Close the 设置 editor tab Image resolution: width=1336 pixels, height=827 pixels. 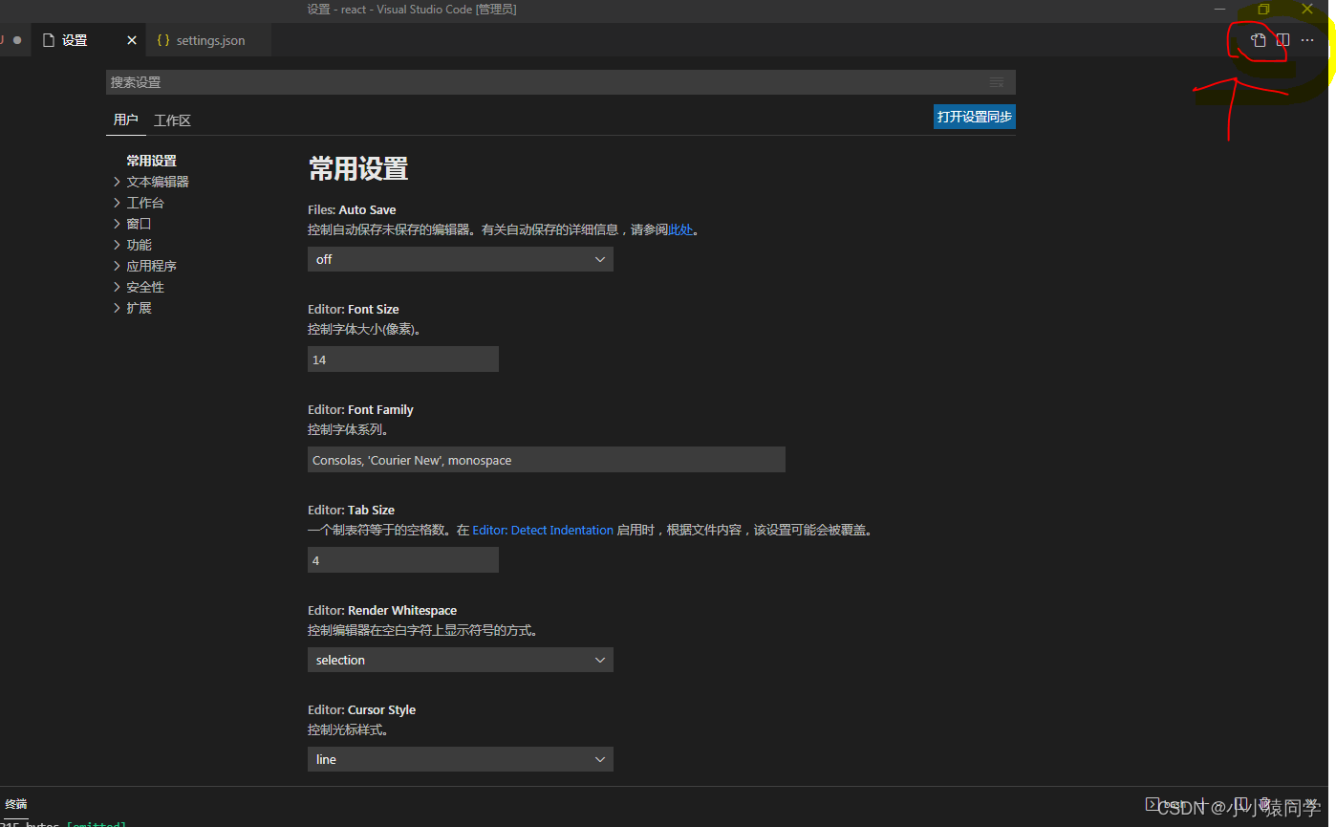[132, 40]
